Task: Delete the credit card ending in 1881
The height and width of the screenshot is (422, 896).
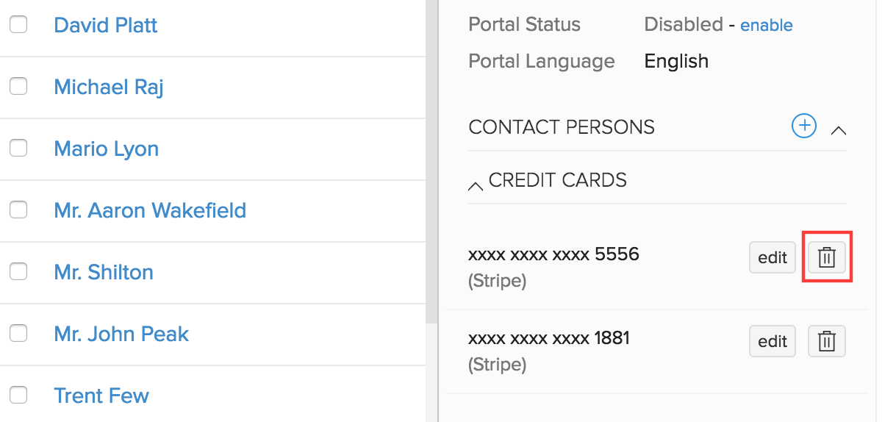Action: [827, 341]
